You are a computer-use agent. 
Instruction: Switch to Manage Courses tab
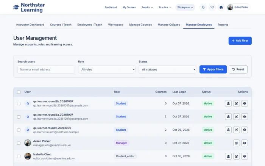coord(140,25)
